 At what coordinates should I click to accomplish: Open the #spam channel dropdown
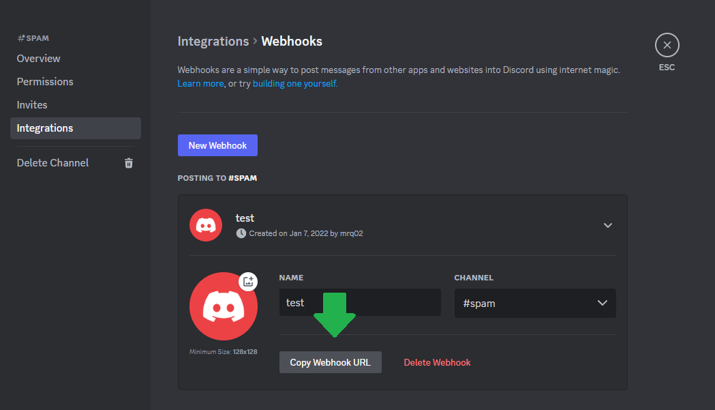(x=535, y=303)
